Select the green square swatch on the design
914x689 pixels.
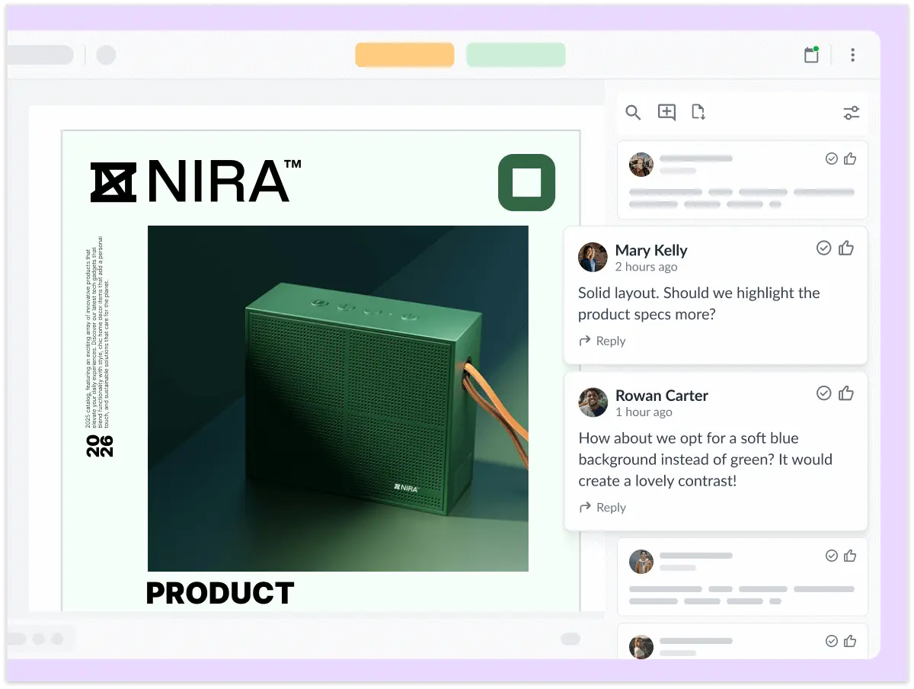[526, 182]
